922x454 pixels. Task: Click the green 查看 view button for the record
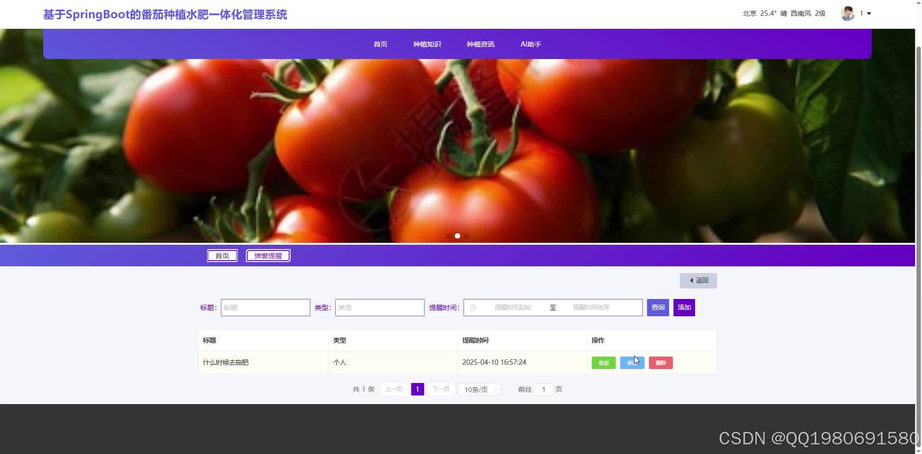click(603, 362)
